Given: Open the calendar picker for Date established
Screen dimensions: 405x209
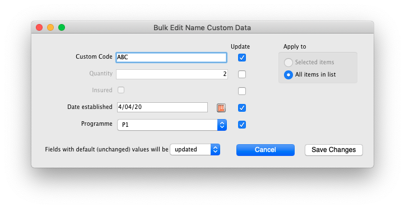Looking at the screenshot, I should [x=221, y=108].
